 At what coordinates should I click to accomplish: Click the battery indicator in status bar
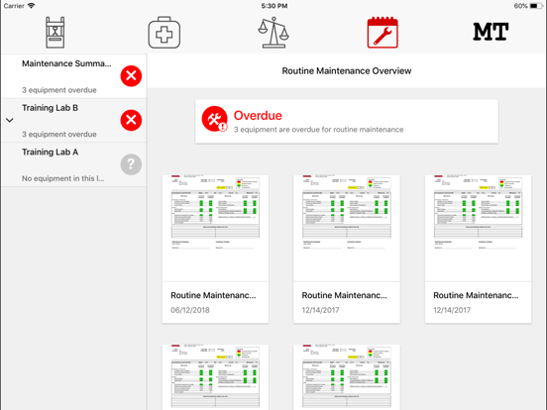pyautogui.click(x=536, y=6)
